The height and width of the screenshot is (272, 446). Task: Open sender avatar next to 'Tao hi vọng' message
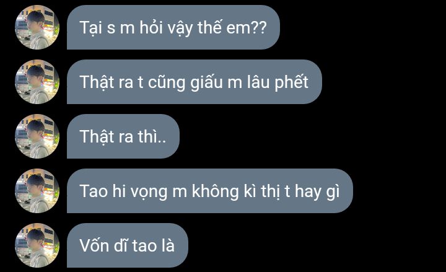click(x=37, y=191)
